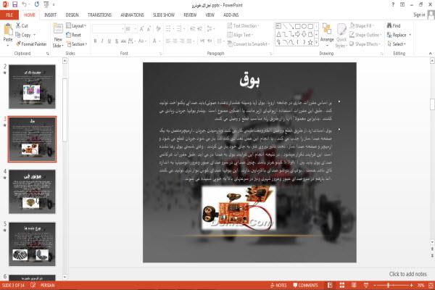Image resolution: width=435 pixels, height=290 pixels.
Task: Click the Undo arrow in title bar
Action: pyautogui.click(x=24, y=4)
